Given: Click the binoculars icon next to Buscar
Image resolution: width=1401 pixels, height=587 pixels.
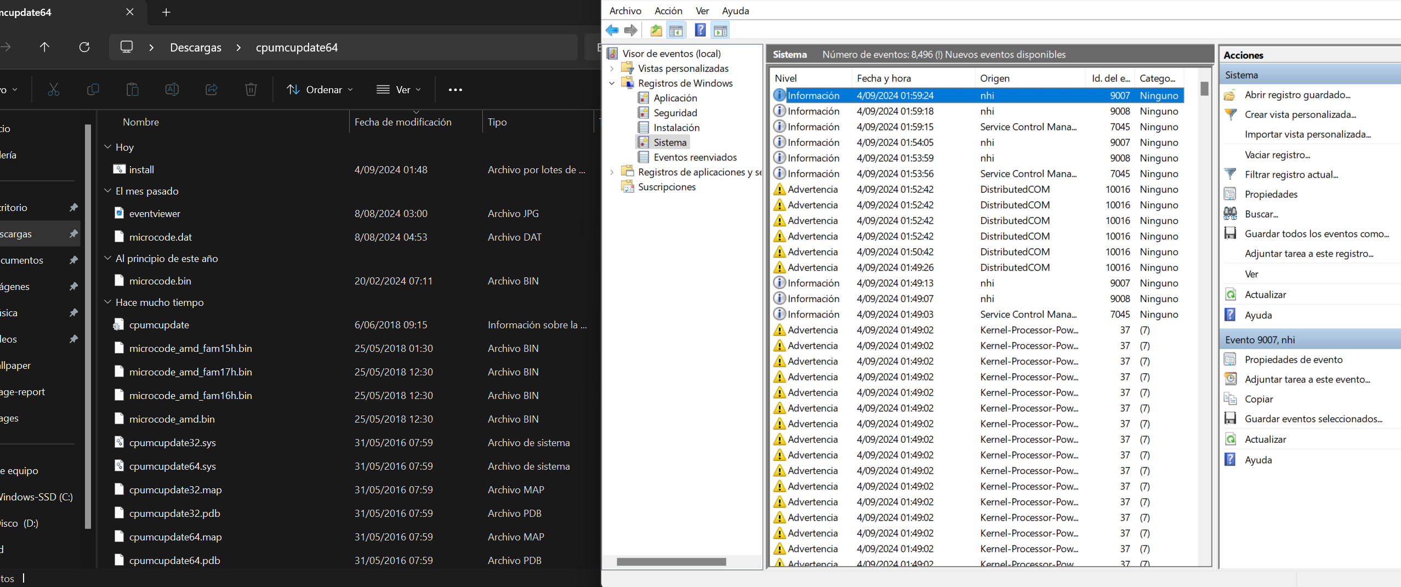Looking at the screenshot, I should tap(1231, 214).
